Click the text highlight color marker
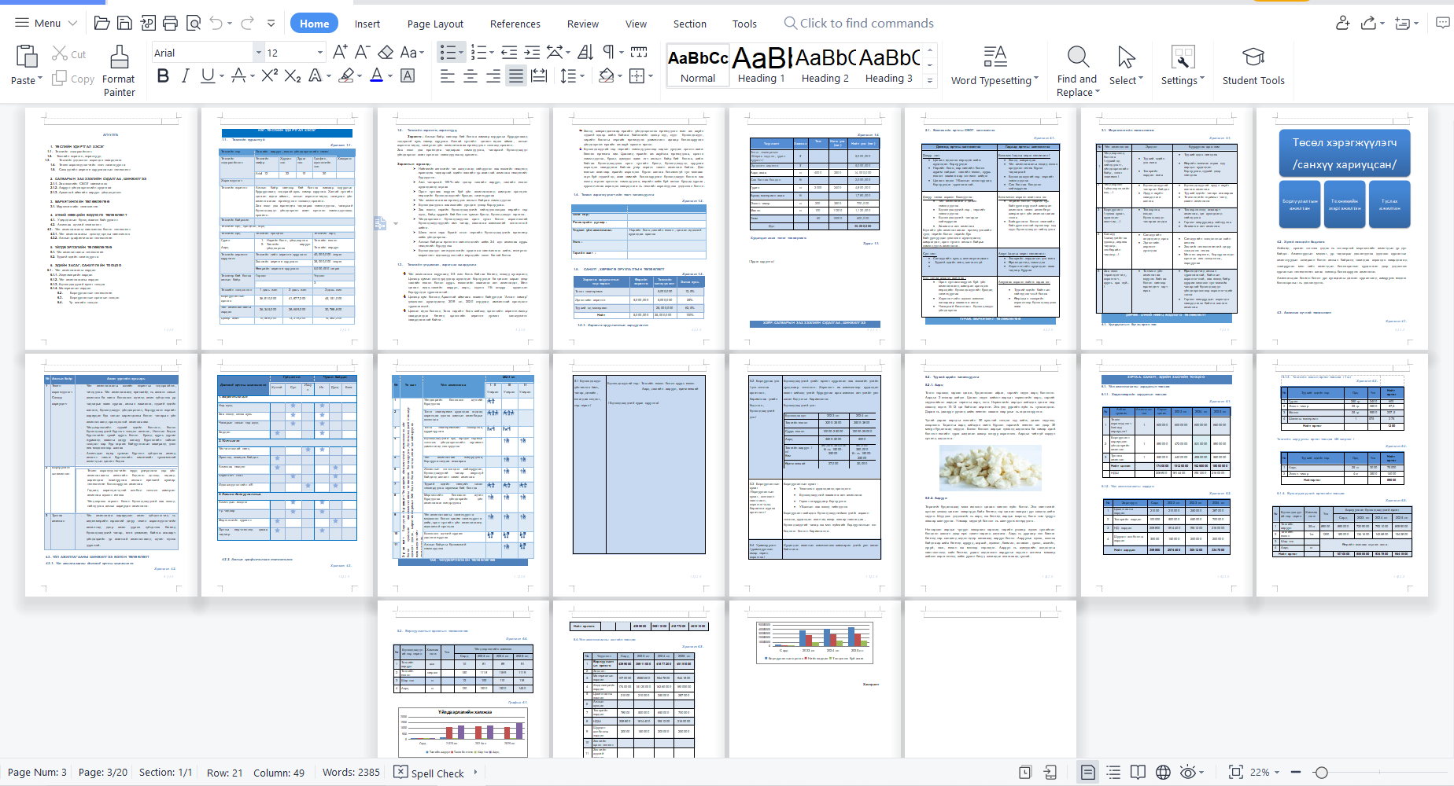 click(346, 75)
